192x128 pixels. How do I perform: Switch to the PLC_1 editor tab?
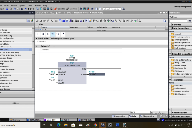67,120
